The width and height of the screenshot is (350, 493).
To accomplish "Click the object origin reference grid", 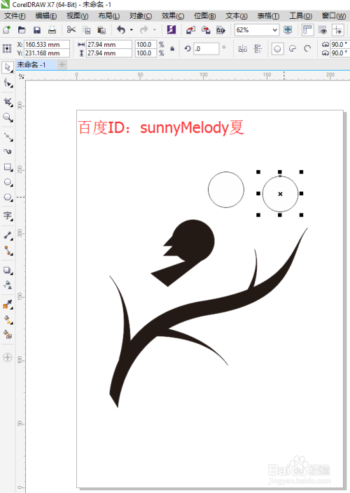I will 7,48.
